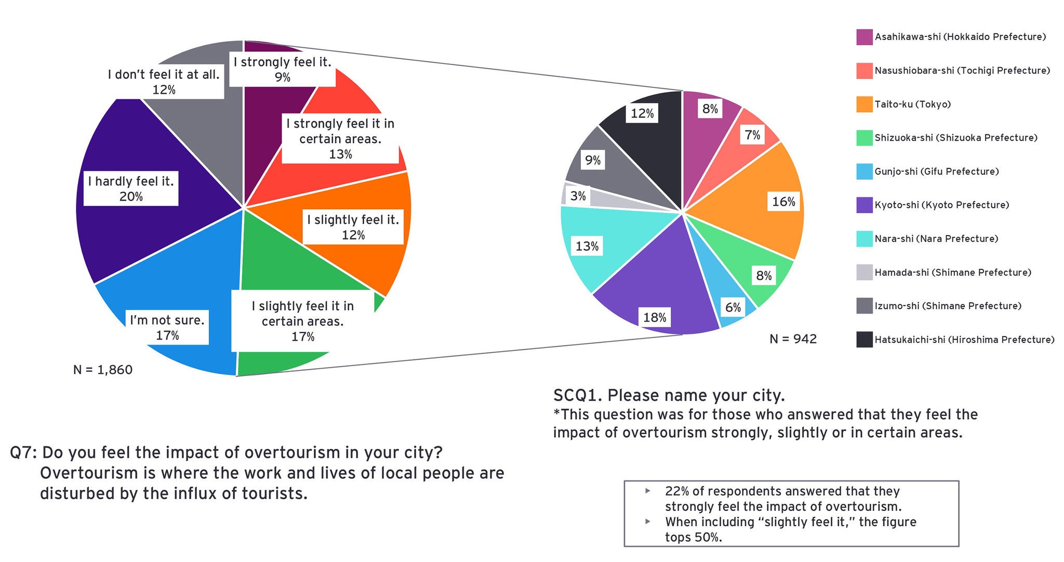Choose the Nara-shi cyan legend swatch
Image resolution: width=1064 pixels, height=562 pixels.
(x=864, y=239)
